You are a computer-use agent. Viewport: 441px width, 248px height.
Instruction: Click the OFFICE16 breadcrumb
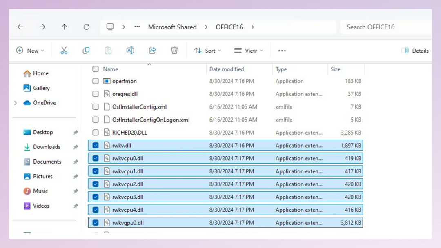coord(229,27)
